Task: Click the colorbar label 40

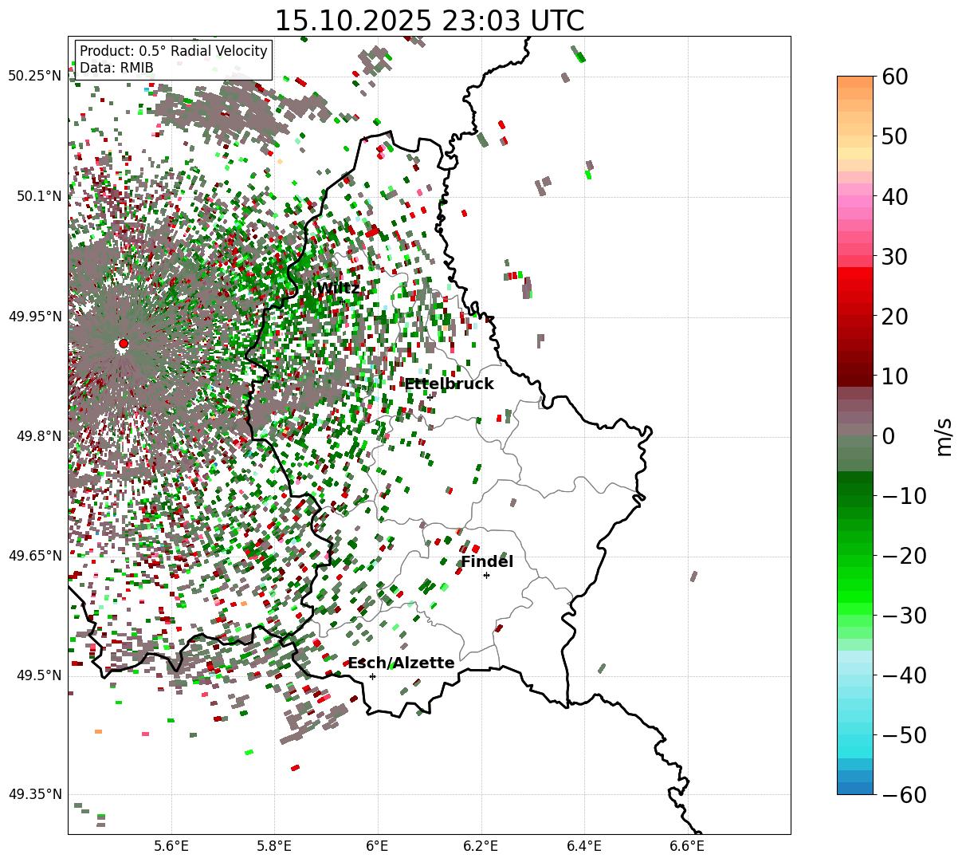Action: pos(893,196)
